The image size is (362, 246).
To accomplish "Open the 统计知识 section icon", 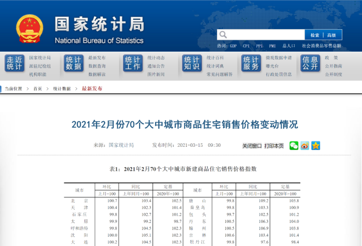I will click(192, 64).
